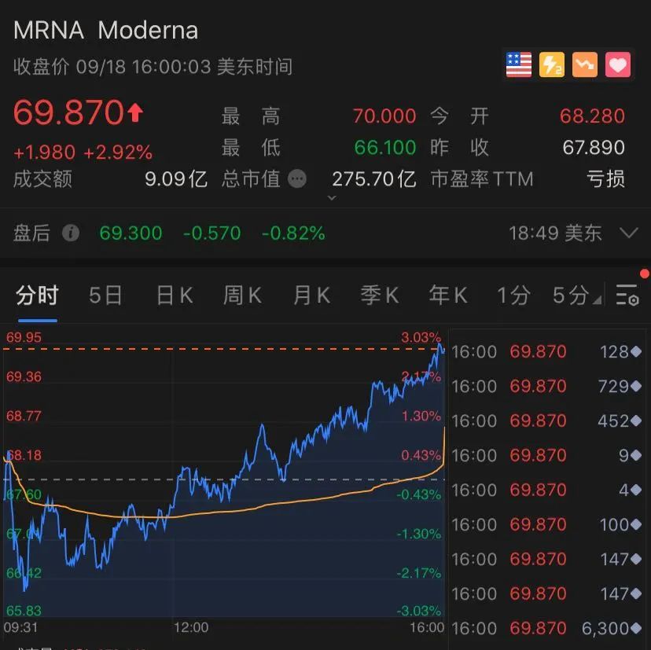Expand the after-hours row chevron
The width and height of the screenshot is (651, 650).
tap(628, 233)
